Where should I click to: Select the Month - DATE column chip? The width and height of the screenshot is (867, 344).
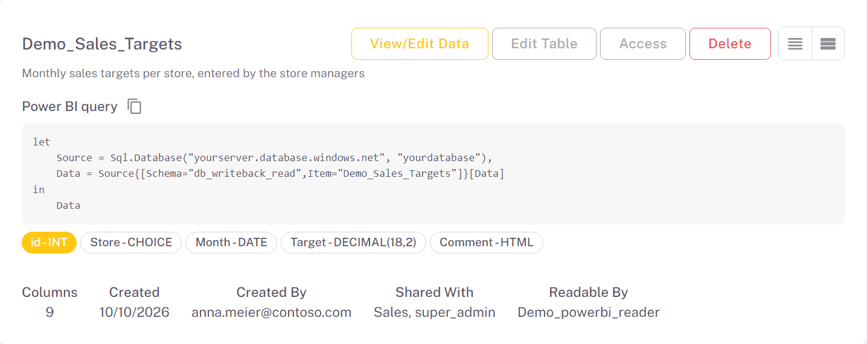coord(231,243)
